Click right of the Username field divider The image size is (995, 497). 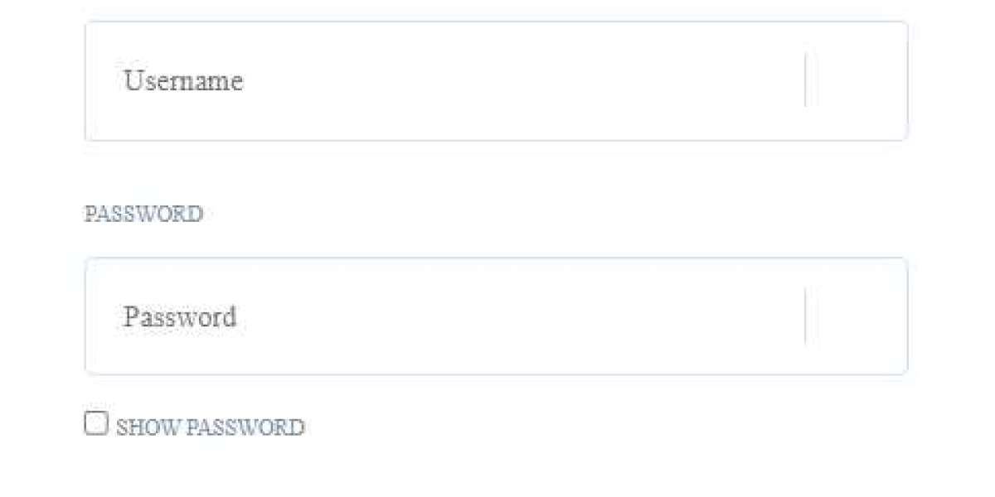(x=856, y=81)
